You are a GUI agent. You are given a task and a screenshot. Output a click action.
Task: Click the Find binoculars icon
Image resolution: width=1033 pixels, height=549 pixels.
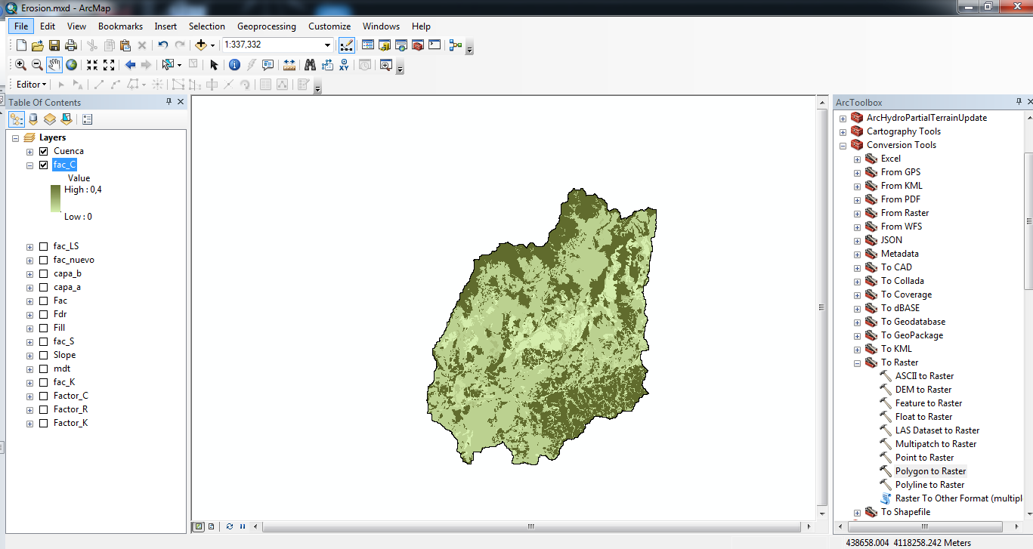(x=310, y=65)
